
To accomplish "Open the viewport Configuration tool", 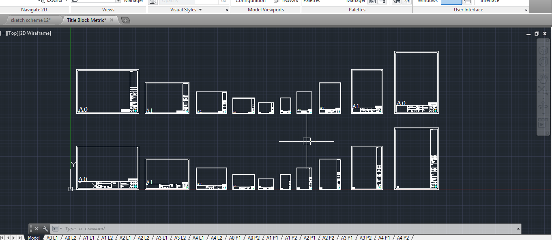I will point(250,2).
